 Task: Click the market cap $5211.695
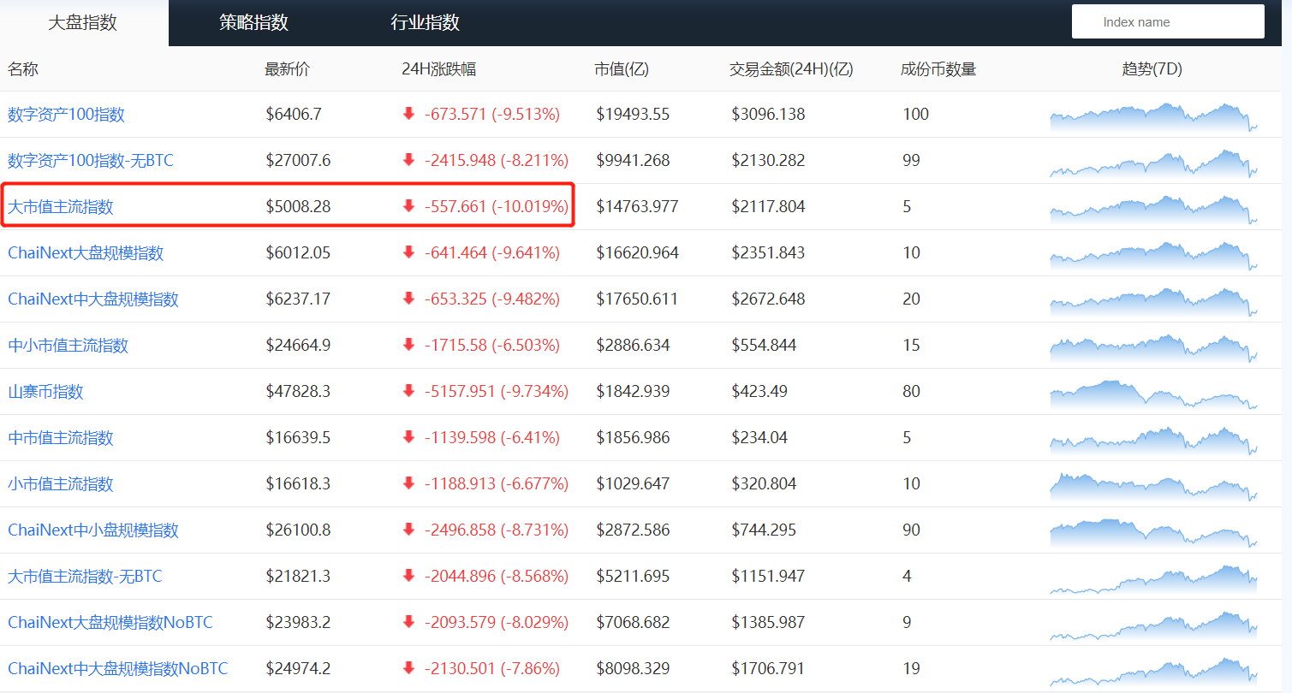pos(633,577)
